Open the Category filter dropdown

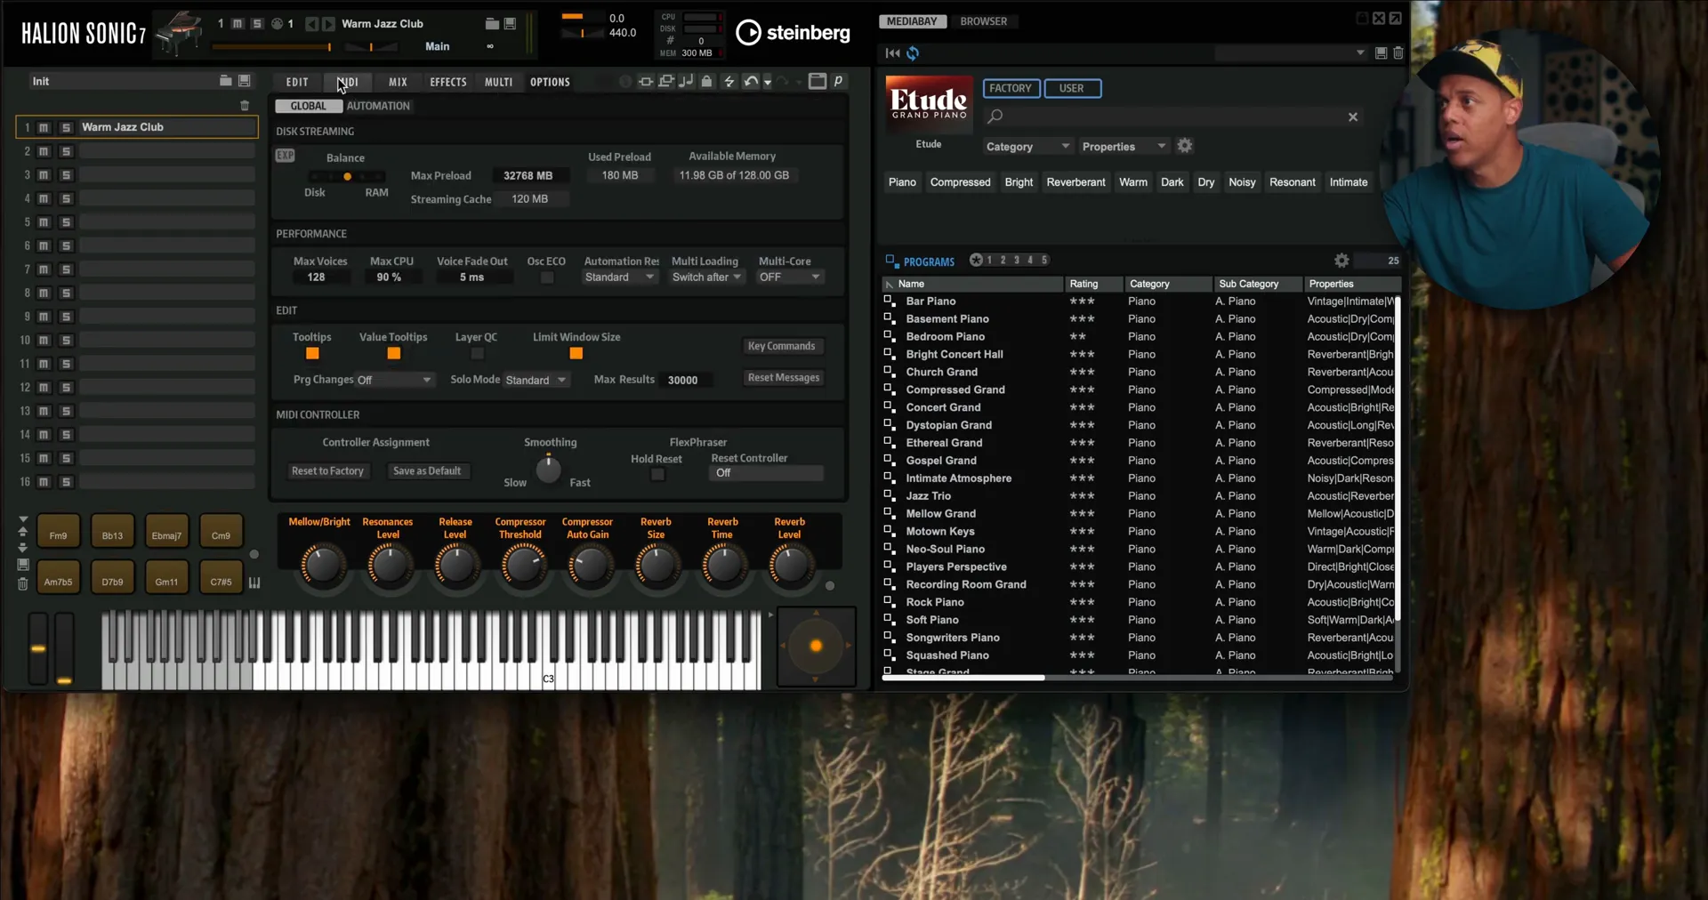pyautogui.click(x=1027, y=147)
